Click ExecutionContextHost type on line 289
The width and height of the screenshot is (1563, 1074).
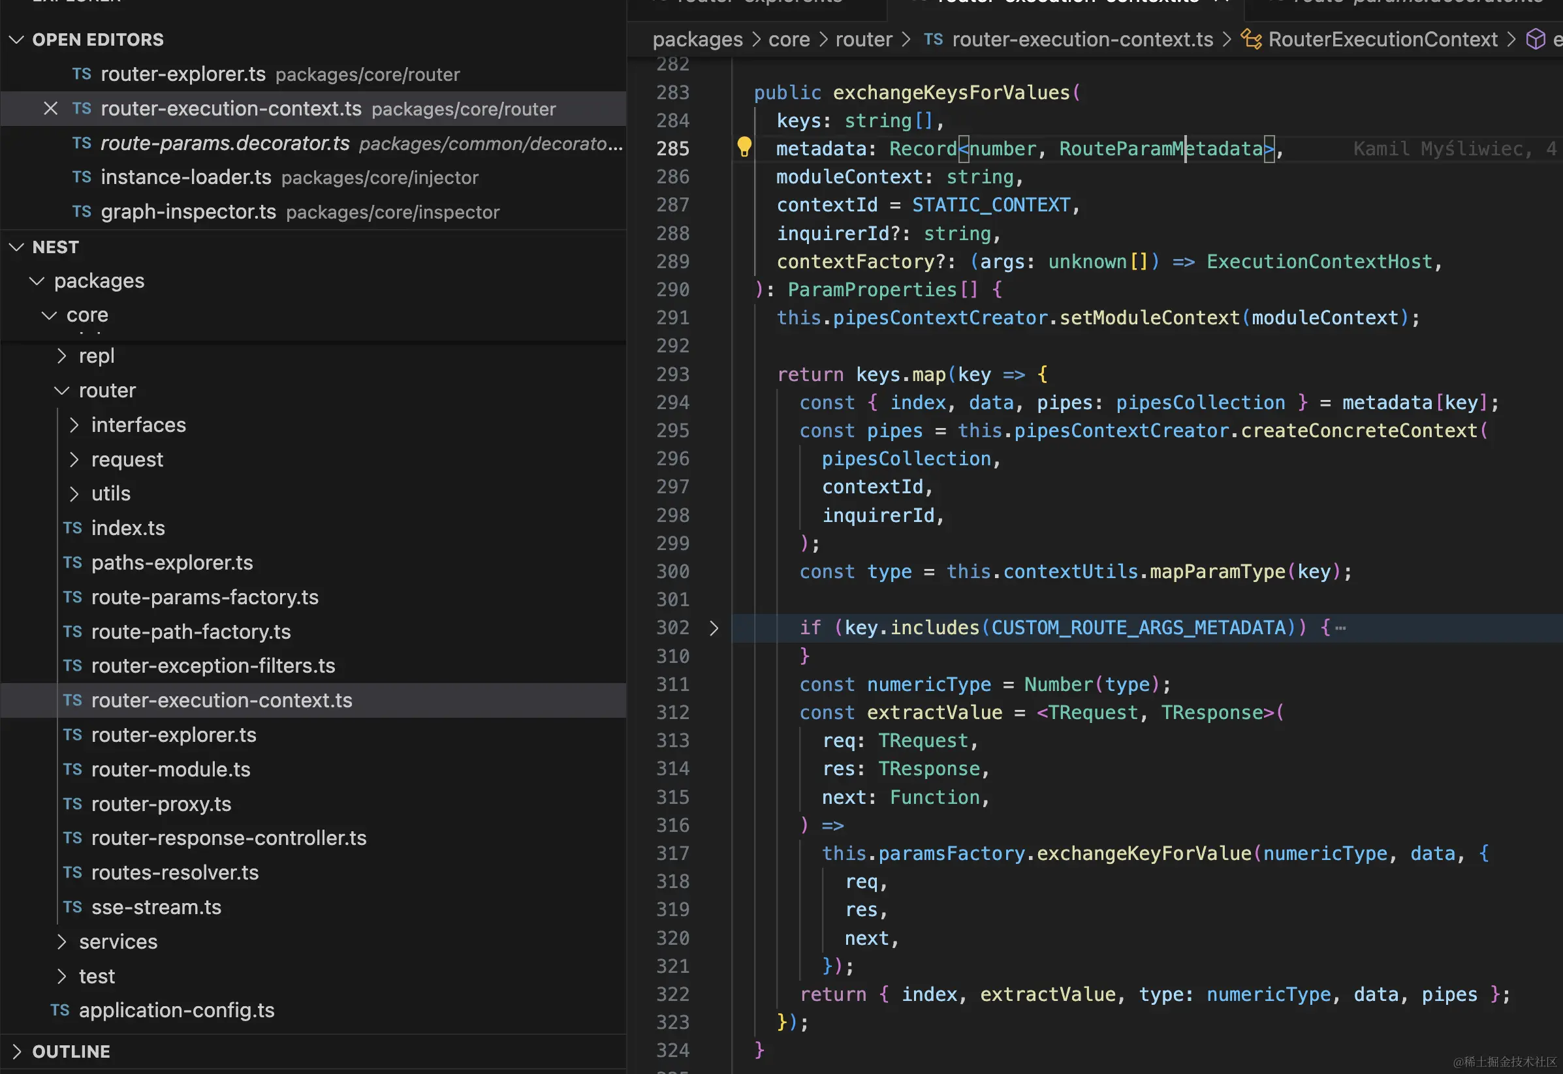coord(1319,261)
